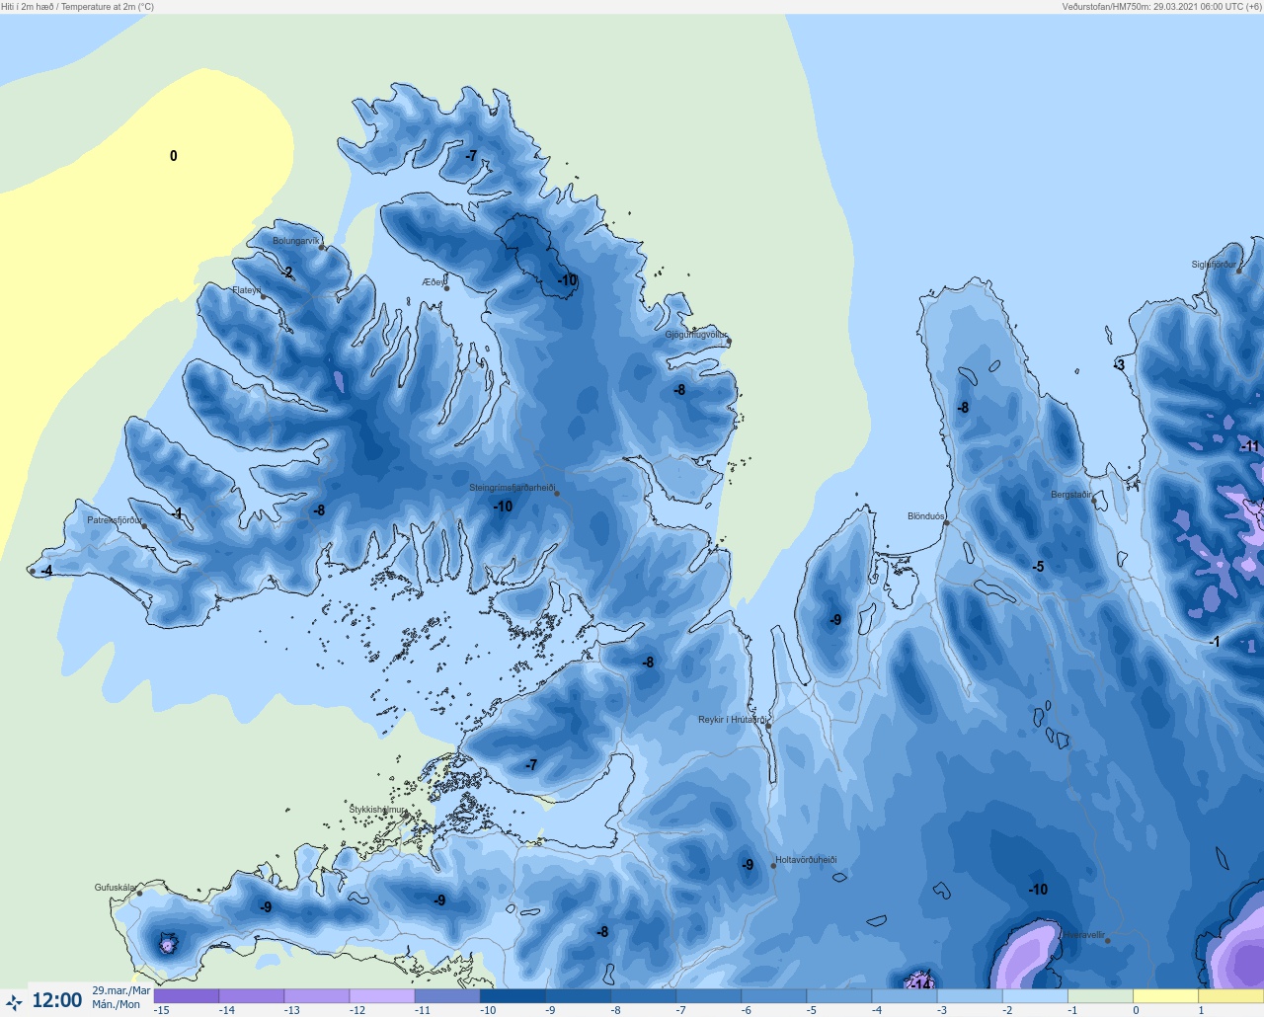Screen dimensions: 1264x1017
Task: Click the -7 value north of Stykkishólmur
Action: pos(531,765)
